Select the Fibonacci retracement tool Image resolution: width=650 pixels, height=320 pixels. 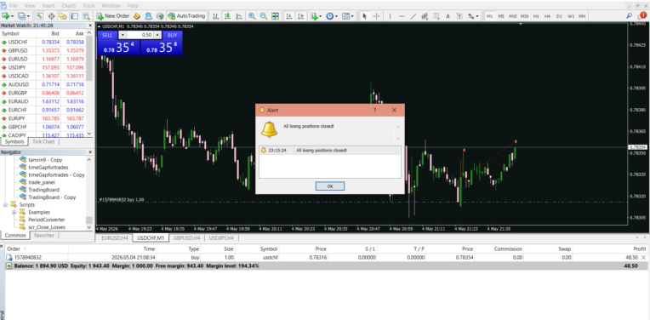point(436,16)
